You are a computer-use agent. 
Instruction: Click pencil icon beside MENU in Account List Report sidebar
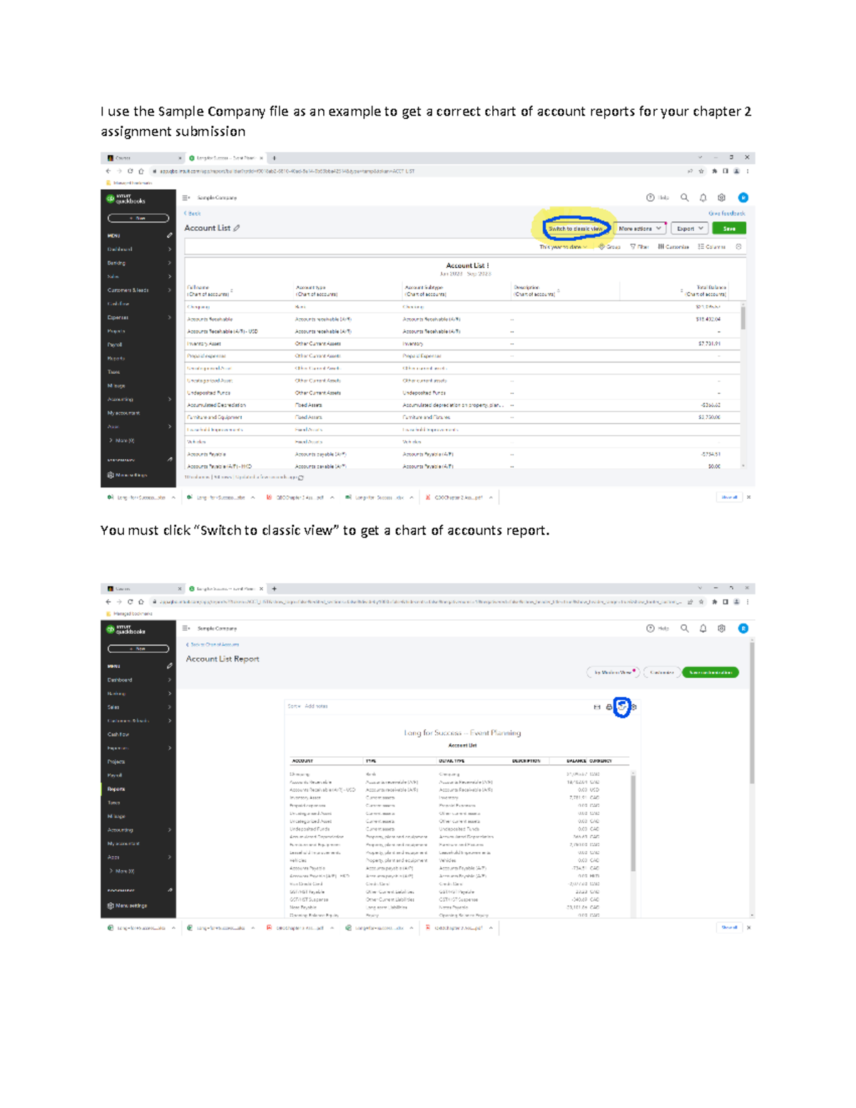point(170,666)
